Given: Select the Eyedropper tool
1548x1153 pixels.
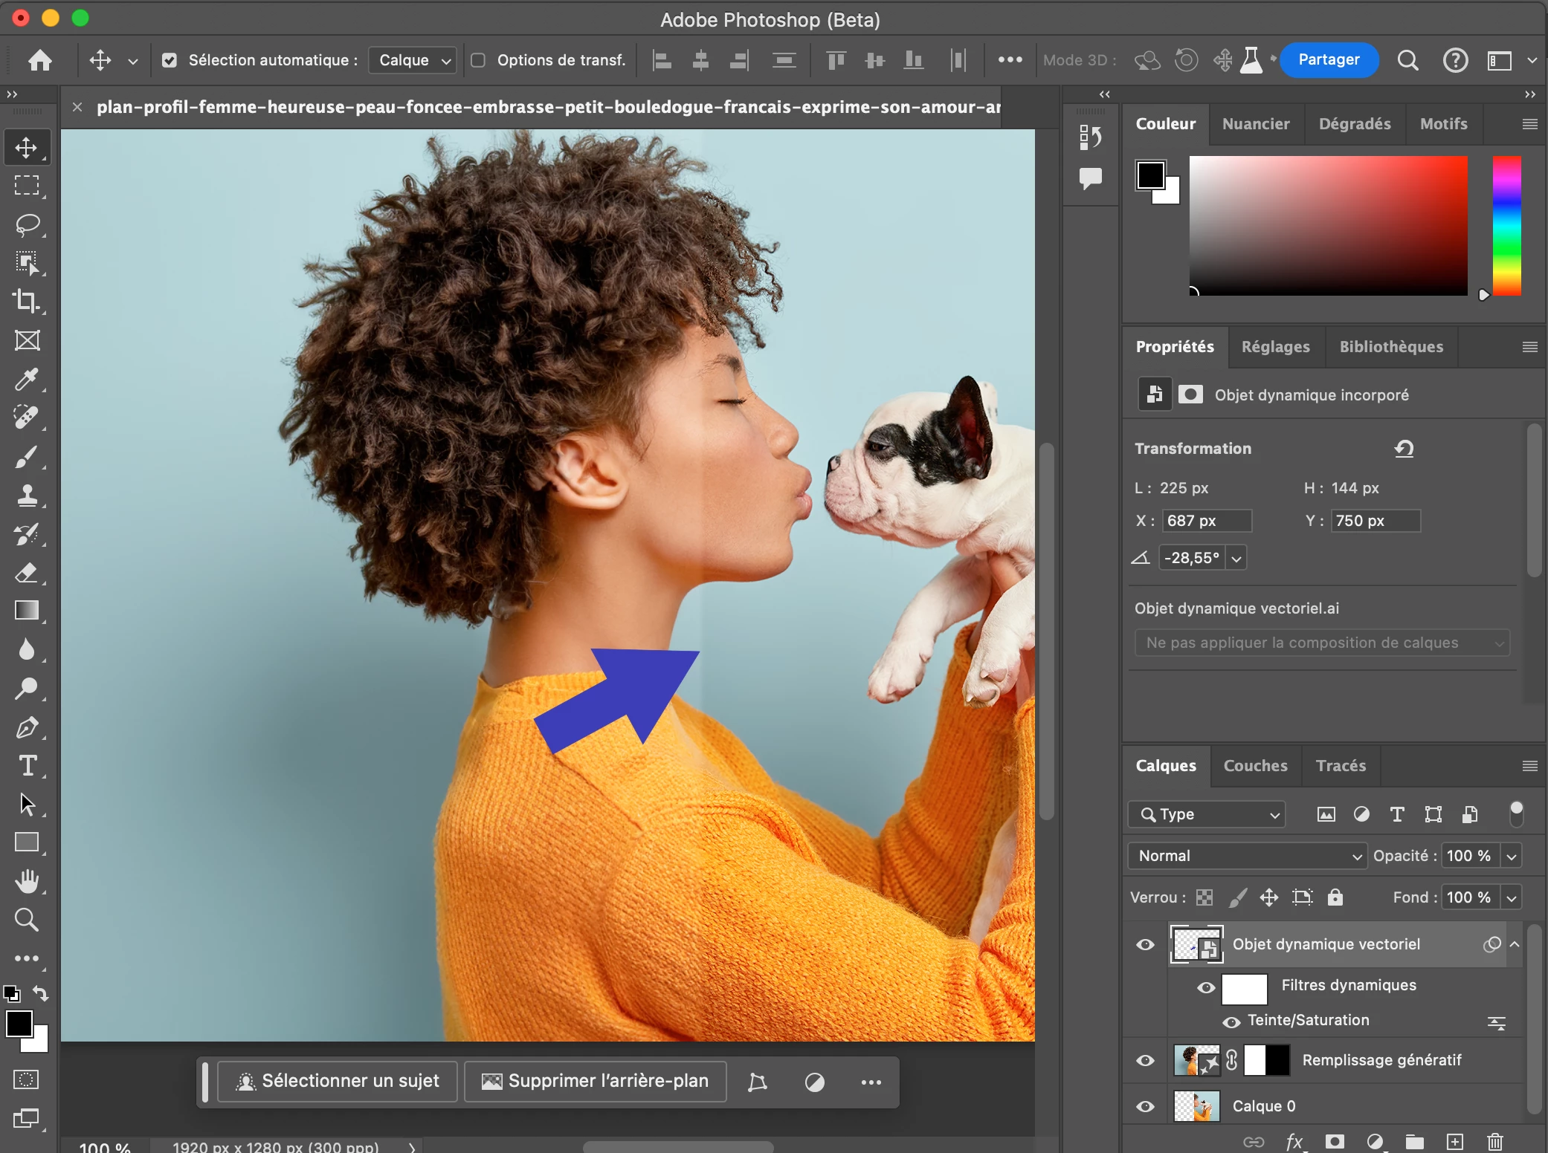Looking at the screenshot, I should [27, 379].
